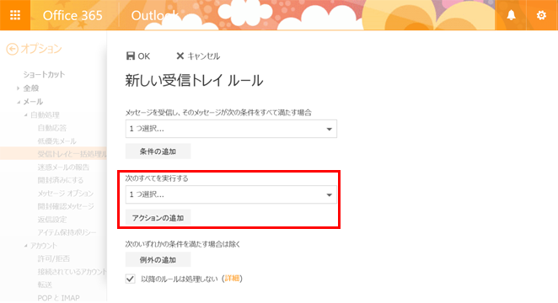
Task: Select POP と IMAP in sidebar
Action: (x=59, y=298)
